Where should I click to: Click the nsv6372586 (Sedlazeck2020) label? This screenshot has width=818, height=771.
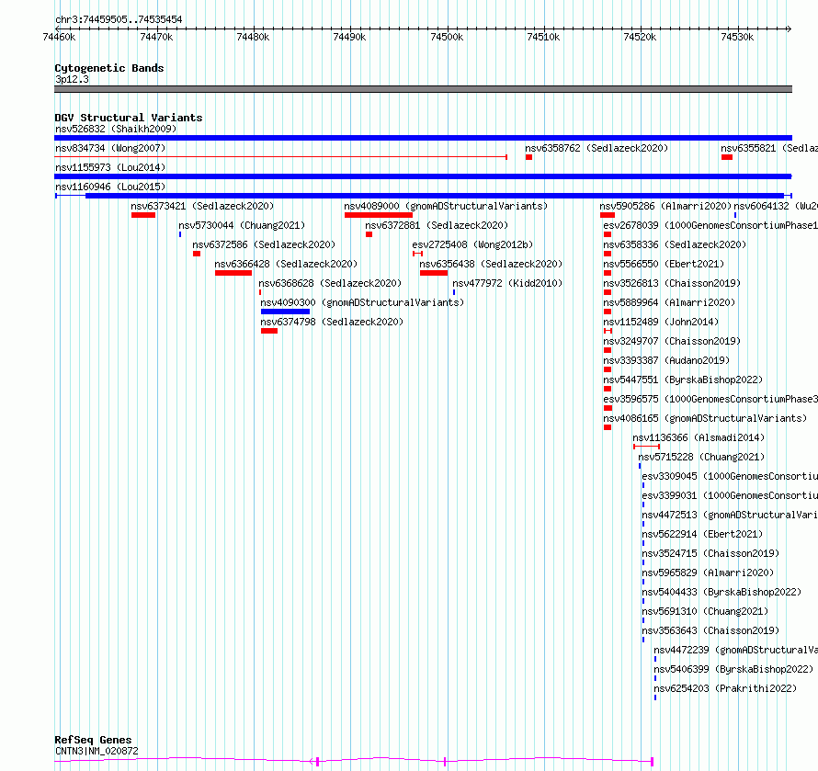264,244
